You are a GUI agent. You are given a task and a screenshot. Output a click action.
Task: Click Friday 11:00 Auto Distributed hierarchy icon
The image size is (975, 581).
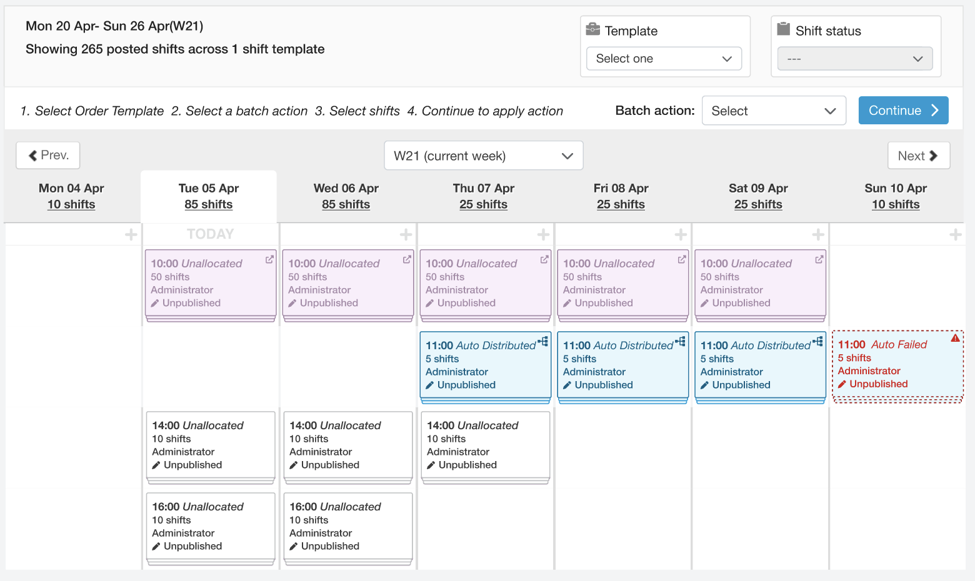pos(681,341)
